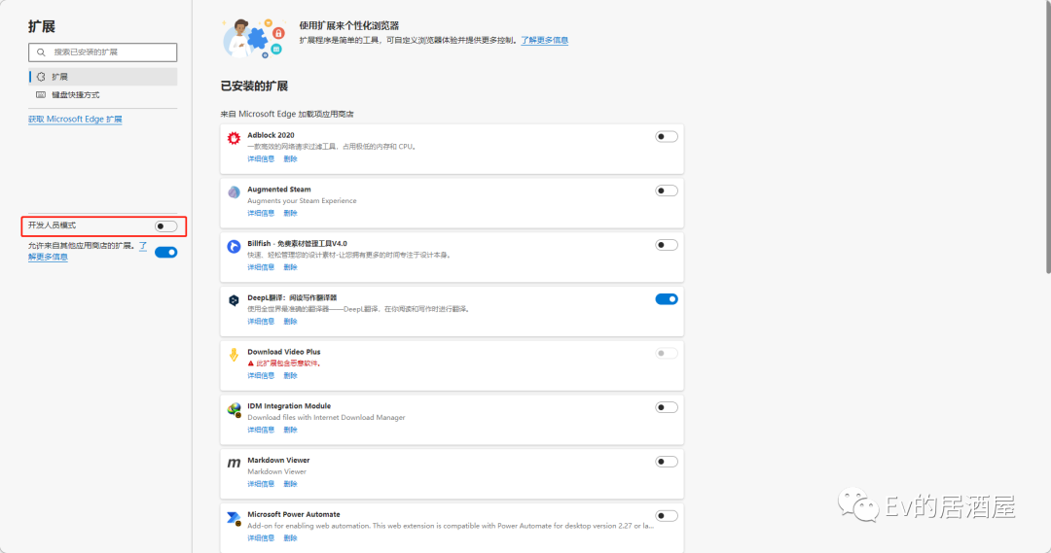Click 了解更多信息 link in the header banner
The image size is (1051, 553).
tap(544, 41)
